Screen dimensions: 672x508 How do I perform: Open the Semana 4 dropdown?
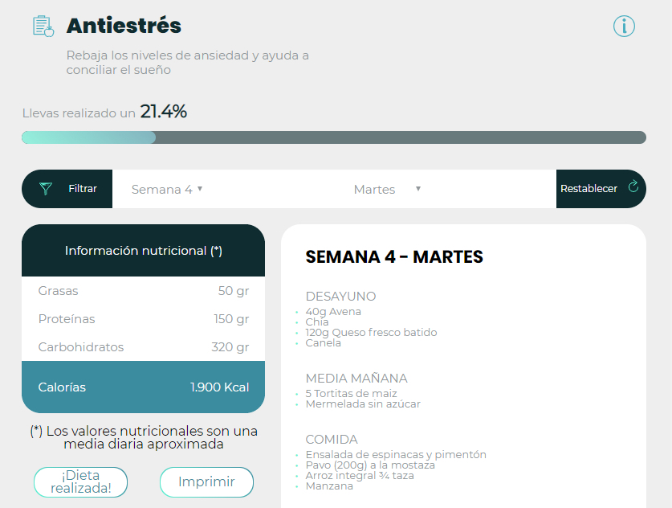click(167, 189)
